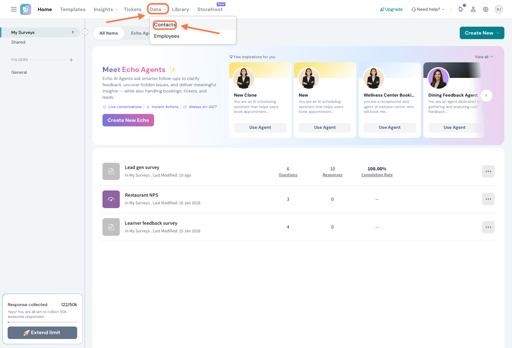Open the settings gear icon

click(486, 9)
